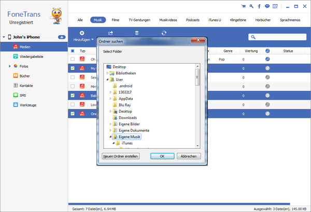Switch to the Hörbücher tab
The height and width of the screenshot is (212, 311).
[263, 20]
